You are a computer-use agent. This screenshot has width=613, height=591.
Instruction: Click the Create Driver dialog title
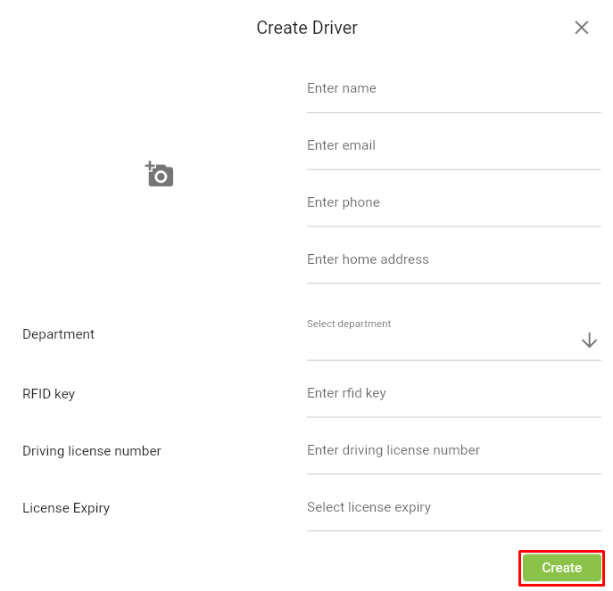(x=307, y=28)
